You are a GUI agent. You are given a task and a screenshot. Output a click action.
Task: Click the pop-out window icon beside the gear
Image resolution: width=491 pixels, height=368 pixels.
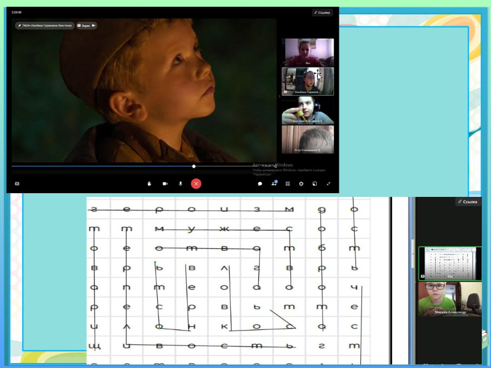(x=315, y=183)
